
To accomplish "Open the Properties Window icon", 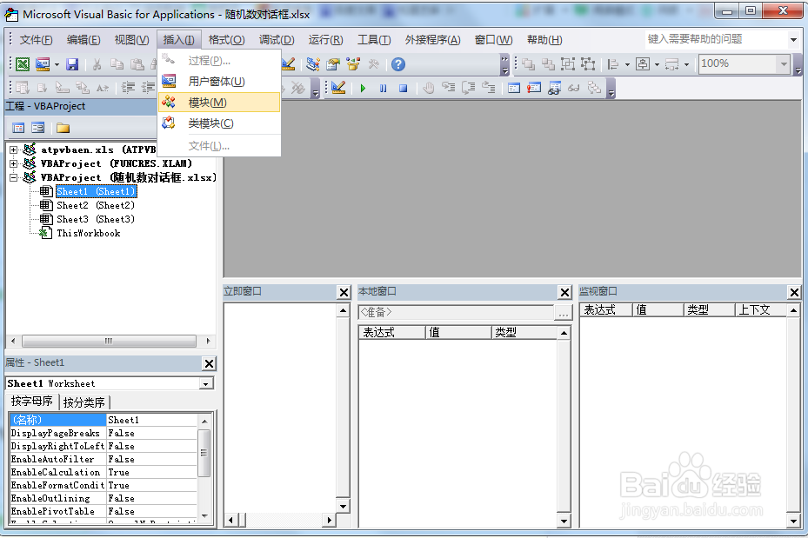I will coord(333,64).
